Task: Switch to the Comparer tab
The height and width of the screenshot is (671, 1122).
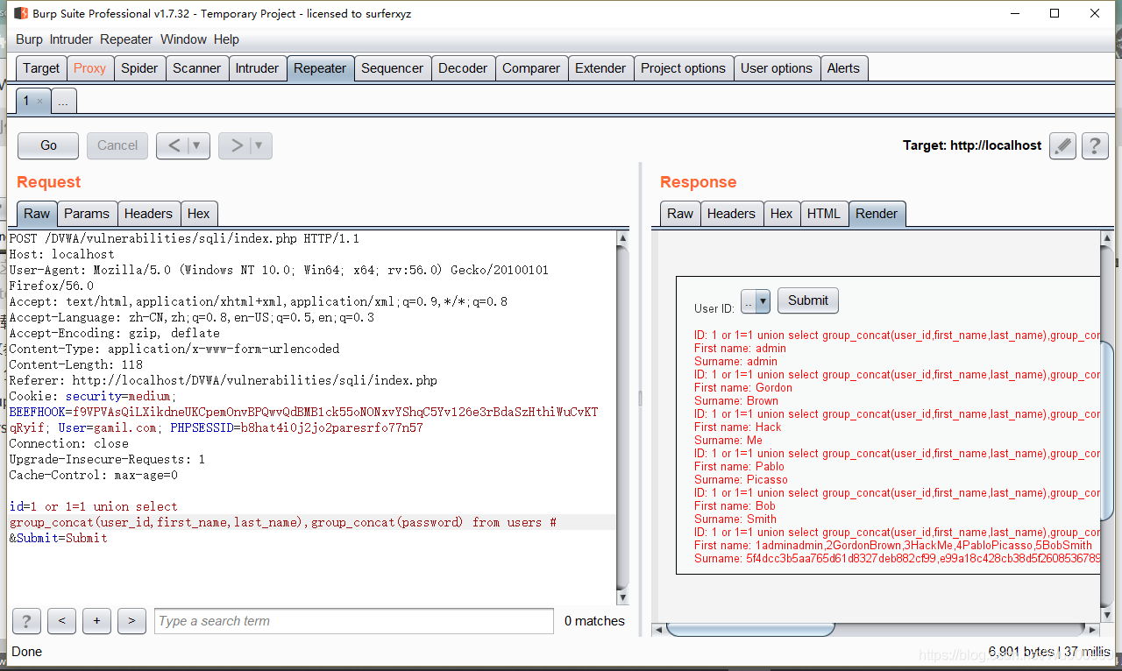Action: (x=531, y=68)
